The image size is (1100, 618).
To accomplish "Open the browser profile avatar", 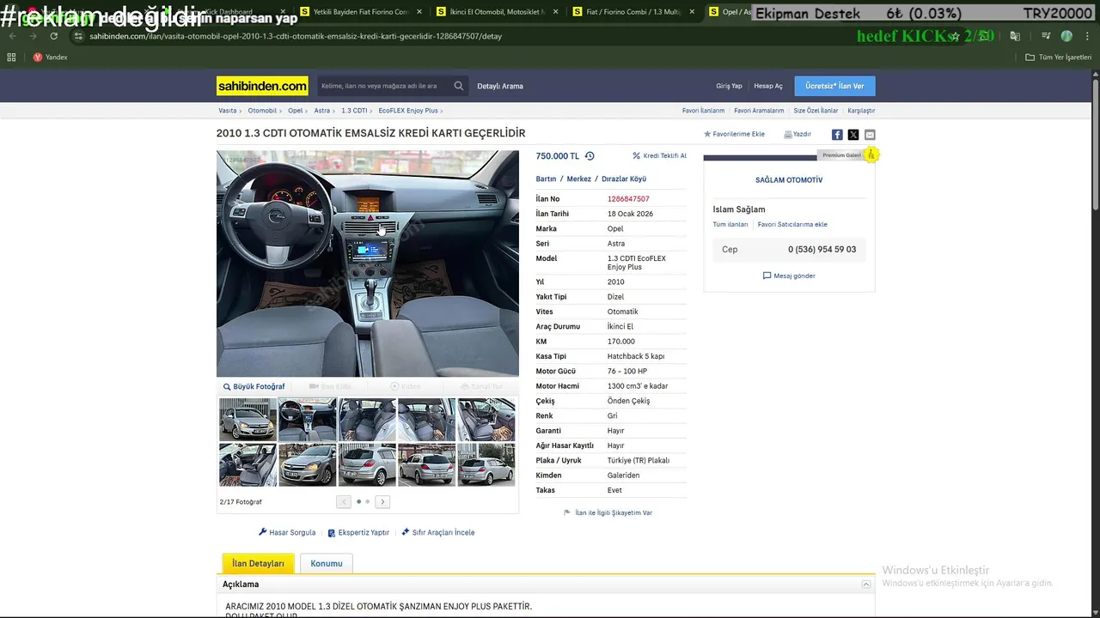I will tap(1066, 36).
